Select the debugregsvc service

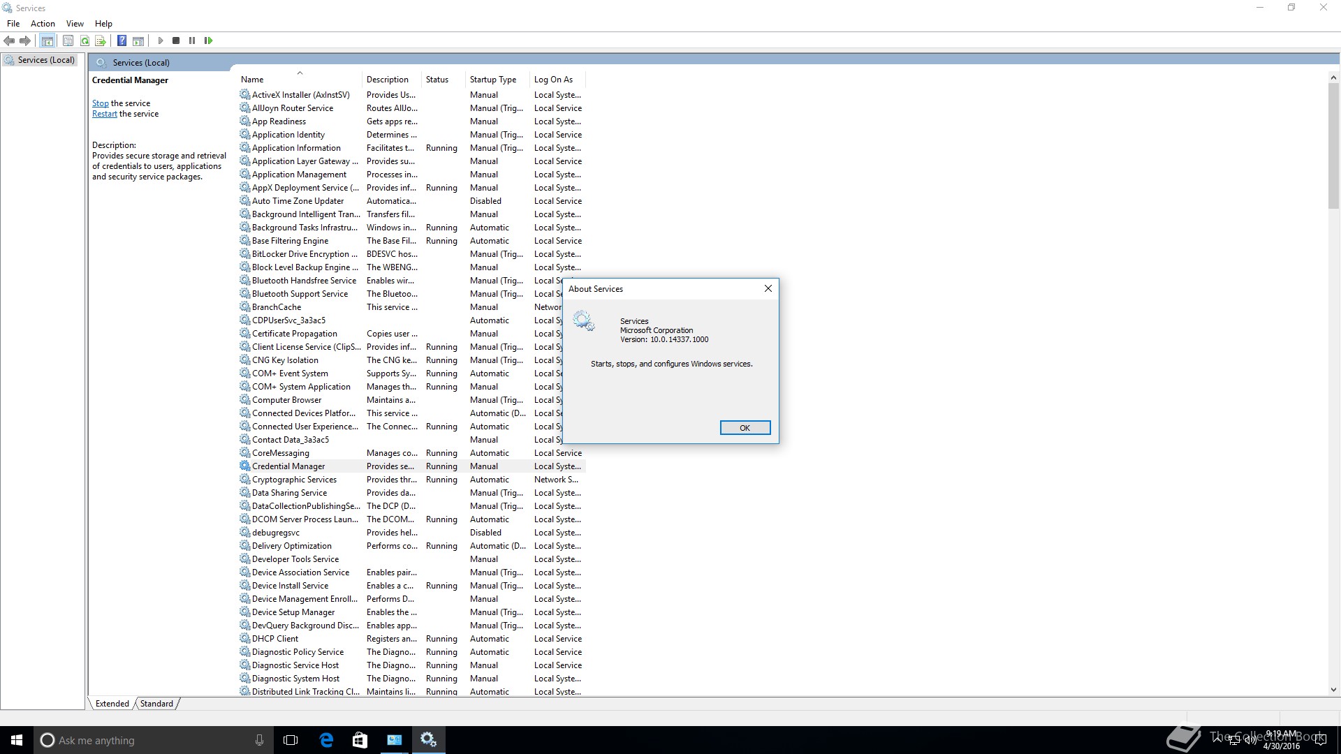pyautogui.click(x=411, y=533)
